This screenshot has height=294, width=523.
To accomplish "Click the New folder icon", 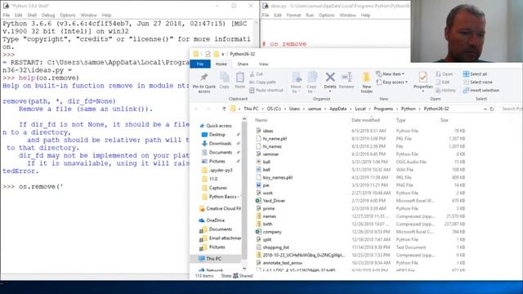I will pos(366,77).
